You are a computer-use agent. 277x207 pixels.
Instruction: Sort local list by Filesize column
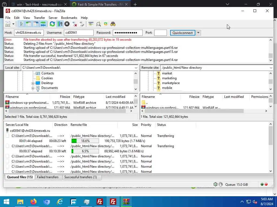click(61, 97)
